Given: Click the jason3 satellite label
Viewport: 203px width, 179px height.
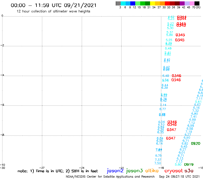Looking at the screenshot, I should click(x=134, y=171).
